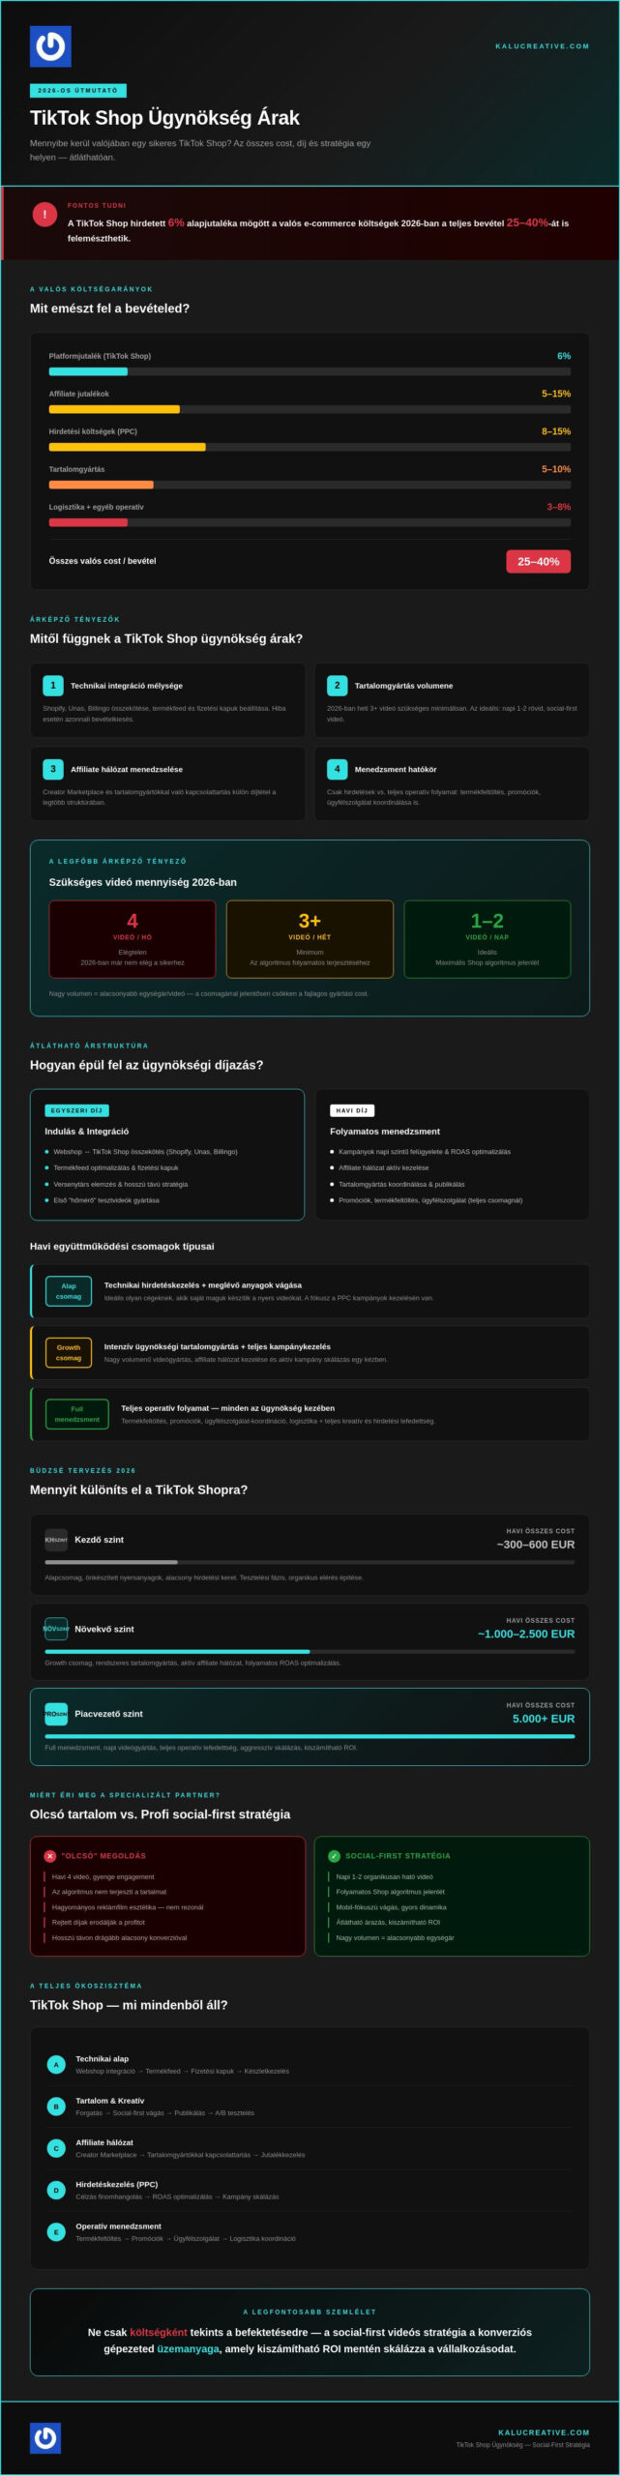The width and height of the screenshot is (620, 2476).
Task: Click the A badge beside Technikai alap
Action: [56, 2064]
